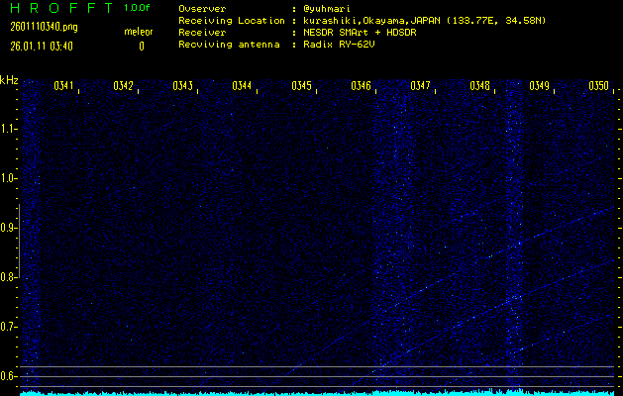623x396 pixels.
Task: Select the 0343 time marker
Action: click(x=183, y=86)
